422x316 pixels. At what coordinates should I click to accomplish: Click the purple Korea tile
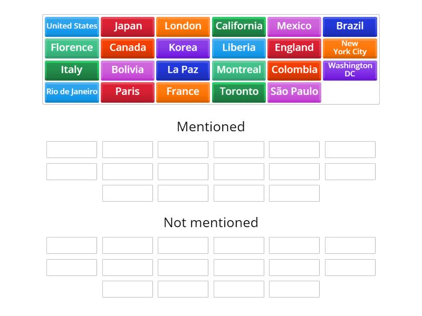[x=183, y=48]
